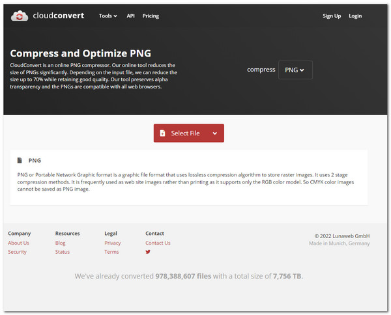The height and width of the screenshot is (315, 391).
Task: Click the file icon on Select File button
Action: 163,133
